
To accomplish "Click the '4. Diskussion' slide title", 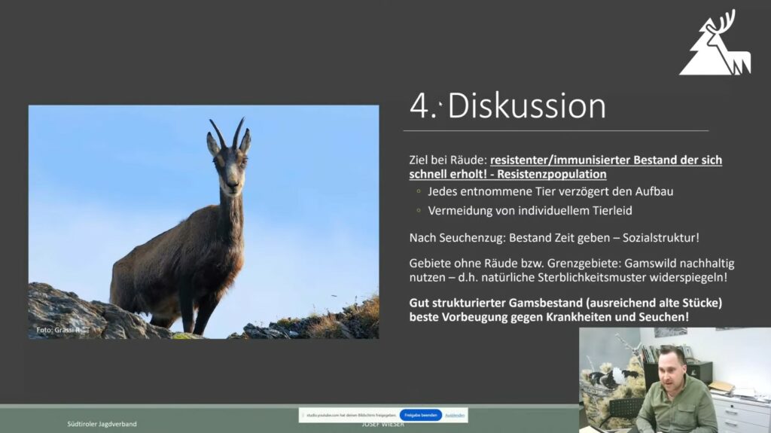I will [x=507, y=106].
